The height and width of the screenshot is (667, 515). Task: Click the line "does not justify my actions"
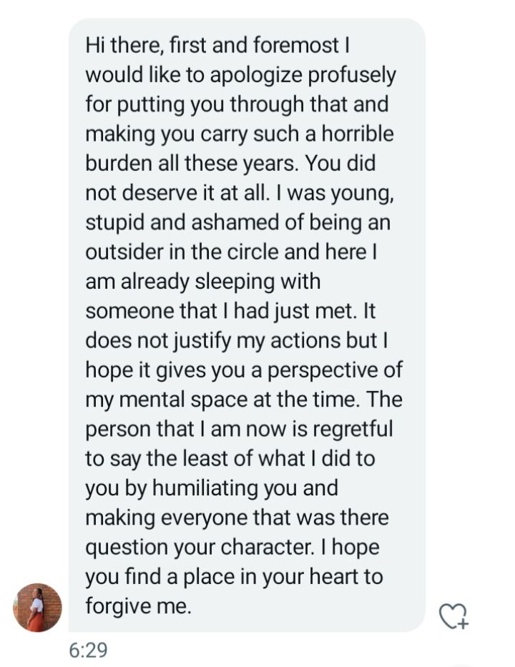click(x=236, y=340)
